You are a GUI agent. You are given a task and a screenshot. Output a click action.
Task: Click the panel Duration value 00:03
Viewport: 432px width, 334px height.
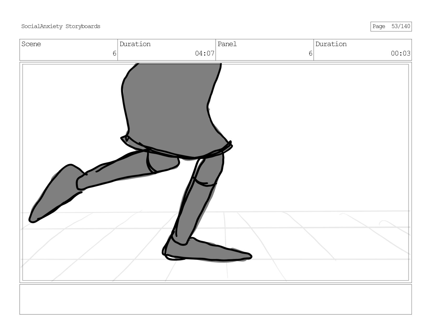(x=401, y=53)
